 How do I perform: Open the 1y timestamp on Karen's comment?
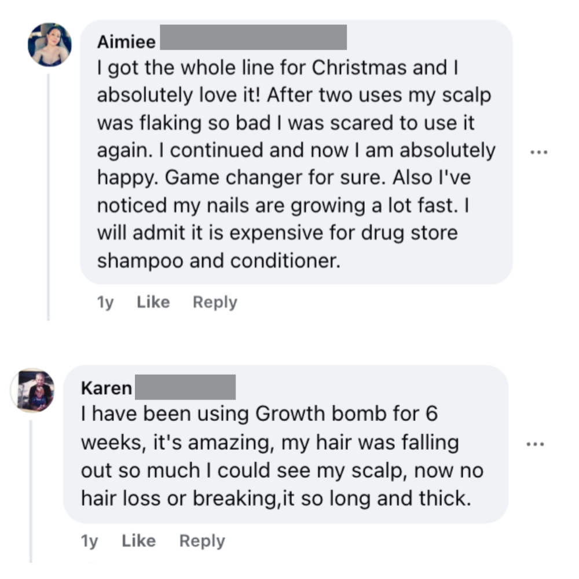(90, 541)
